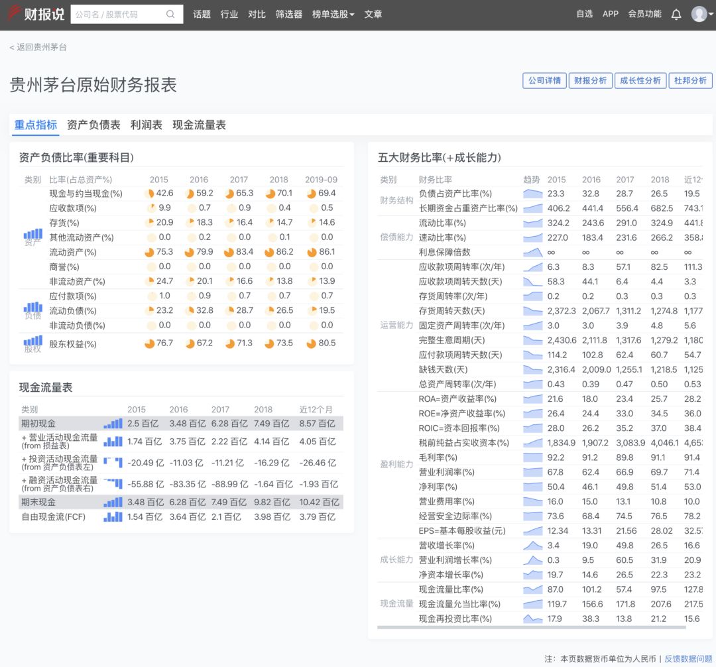The height and width of the screenshot is (667, 716).
Task: Expand the 榜单选股 dropdown menu
Action: pos(333,14)
